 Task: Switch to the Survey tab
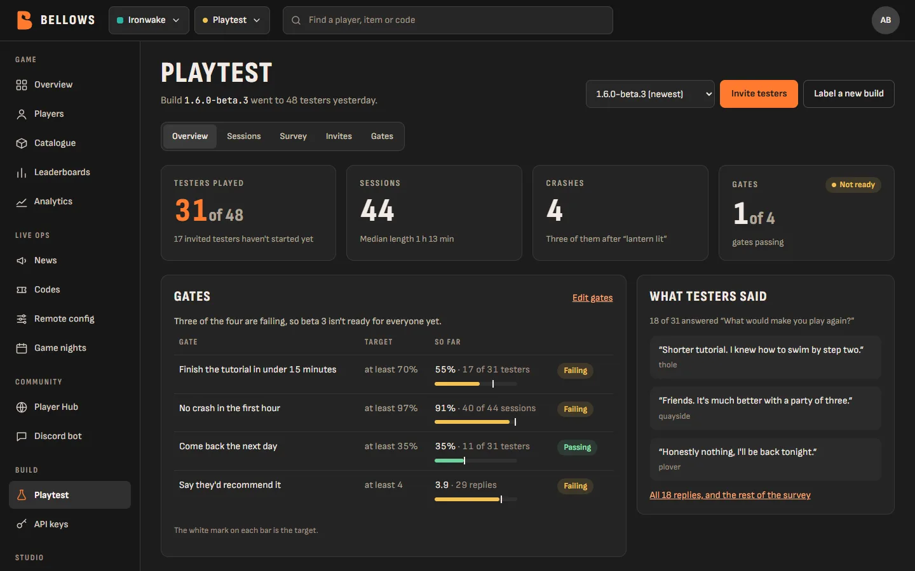(x=294, y=136)
